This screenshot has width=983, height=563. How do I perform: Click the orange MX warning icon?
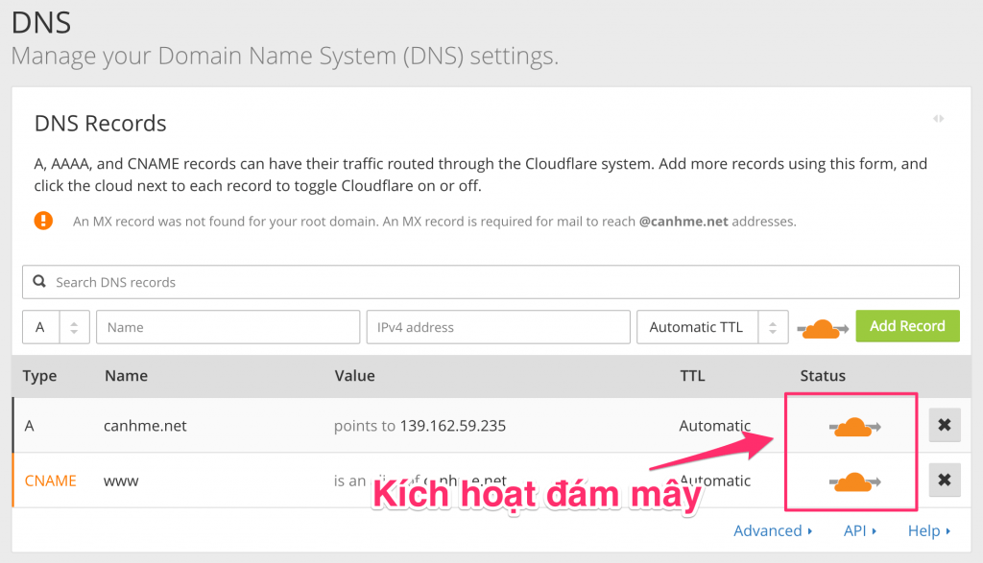43,221
